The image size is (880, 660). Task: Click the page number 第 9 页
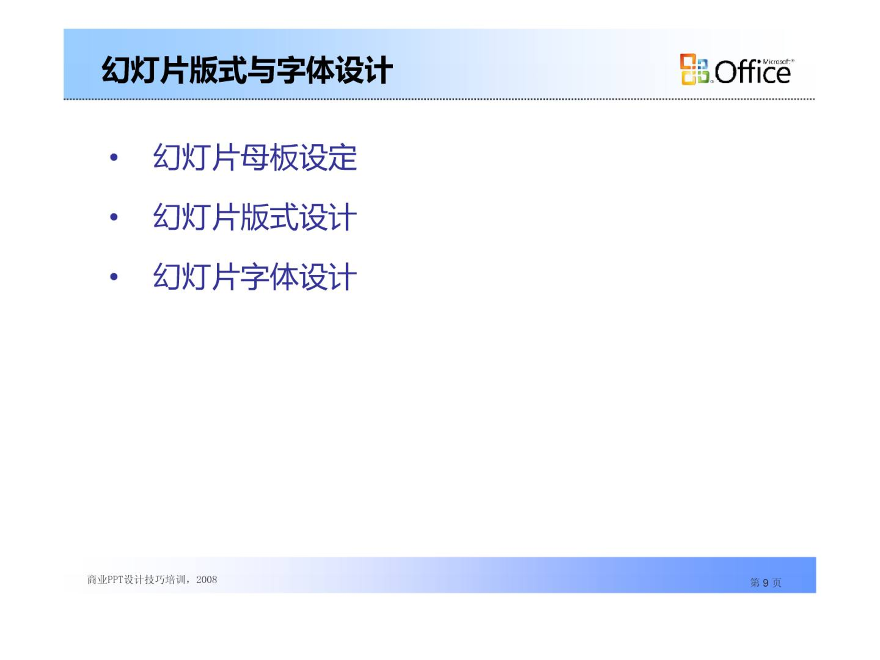pos(765,583)
